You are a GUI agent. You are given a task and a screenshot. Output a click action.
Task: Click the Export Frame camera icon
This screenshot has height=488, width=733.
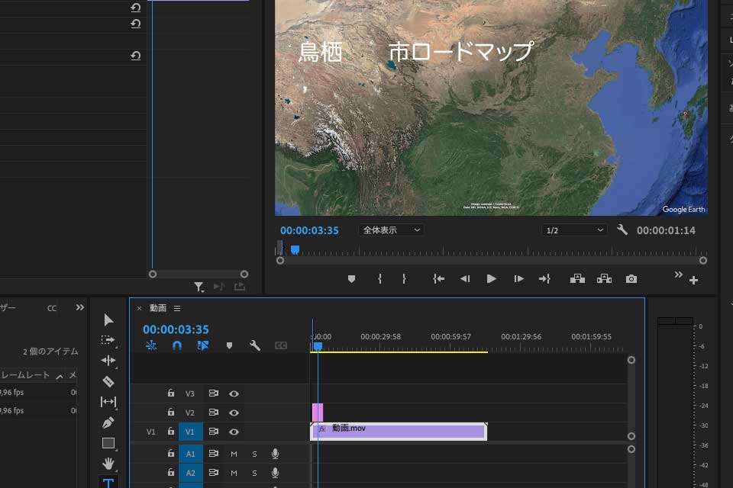coord(631,279)
